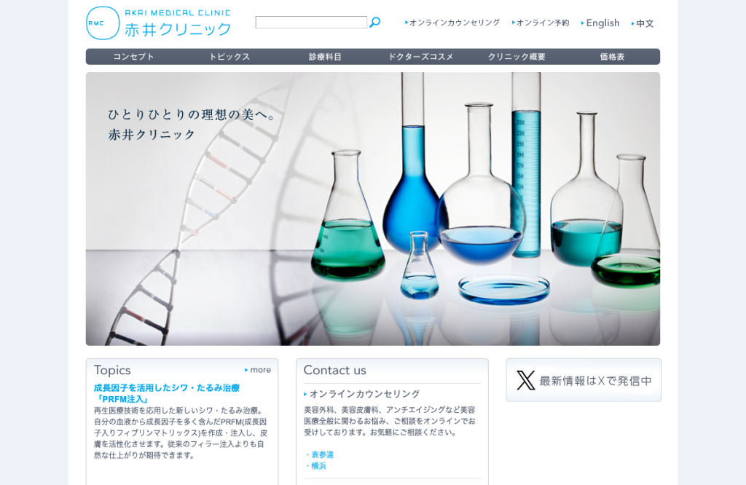Image resolution: width=746 pixels, height=485 pixels.
Task: Open the コンセプト menu item
Action: click(134, 57)
